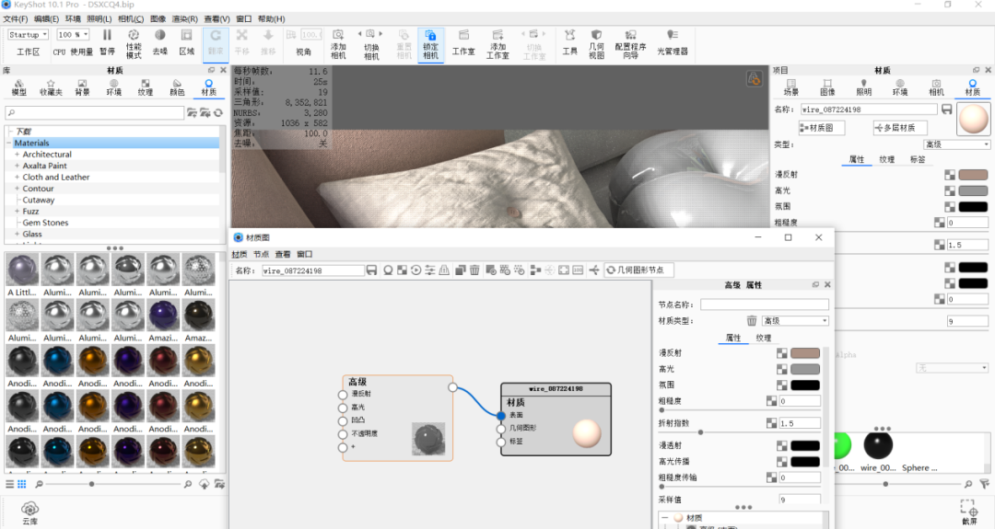The image size is (995, 529).
Task: Expand the Cloth and Leather folder
Action: pos(18,177)
